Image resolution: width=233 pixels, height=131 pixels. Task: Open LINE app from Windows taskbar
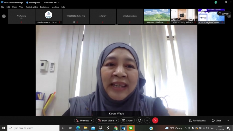point(131,128)
